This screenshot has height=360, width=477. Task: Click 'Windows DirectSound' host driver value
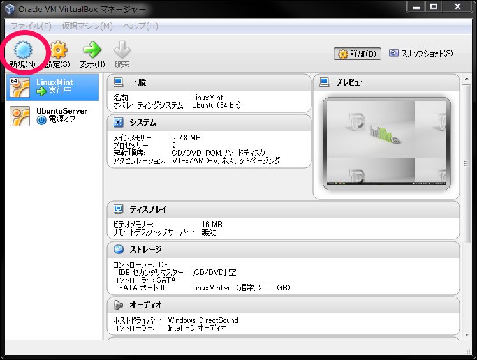click(x=203, y=320)
